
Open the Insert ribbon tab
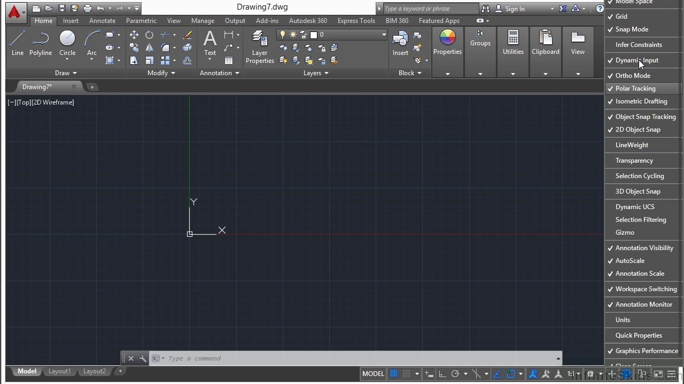pyautogui.click(x=71, y=21)
